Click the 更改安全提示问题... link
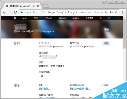The height and width of the screenshot is (99, 127). pyautogui.click(x=80, y=89)
